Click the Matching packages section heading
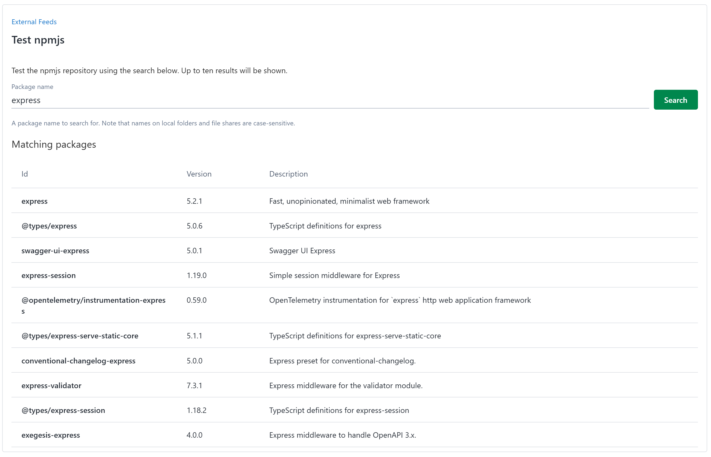Viewport: 711px width, 457px height. tap(54, 144)
